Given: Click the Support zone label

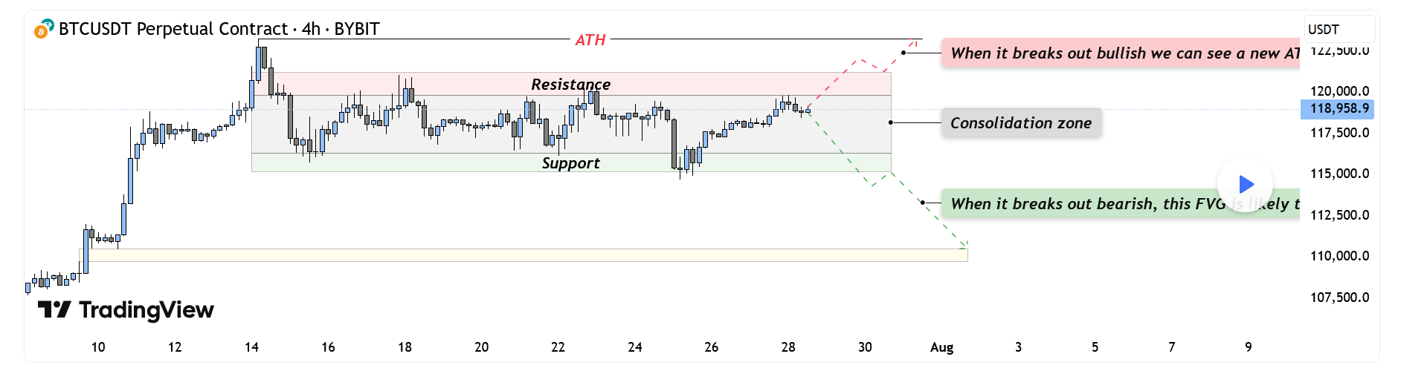Looking at the screenshot, I should click(x=570, y=163).
